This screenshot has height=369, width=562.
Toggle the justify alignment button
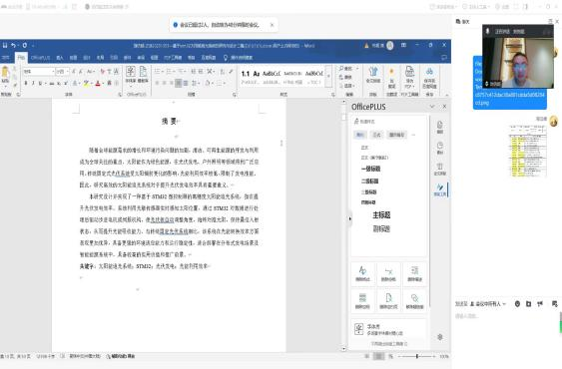(178, 83)
